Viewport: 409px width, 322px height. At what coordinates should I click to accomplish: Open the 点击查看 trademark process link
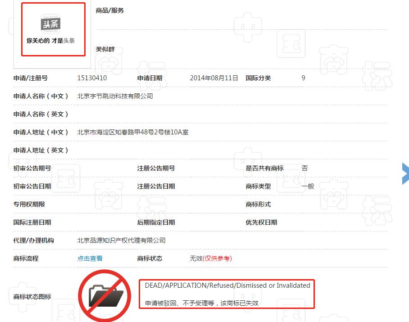[x=90, y=258]
